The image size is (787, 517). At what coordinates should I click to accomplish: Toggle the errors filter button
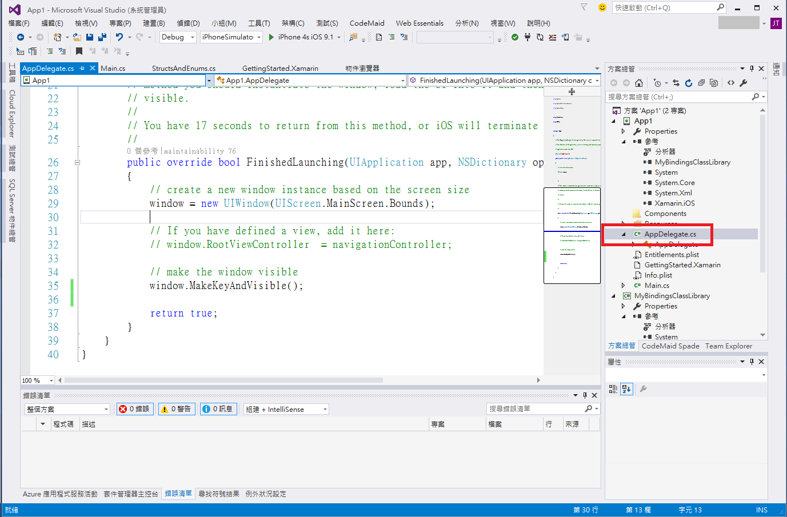click(x=134, y=409)
